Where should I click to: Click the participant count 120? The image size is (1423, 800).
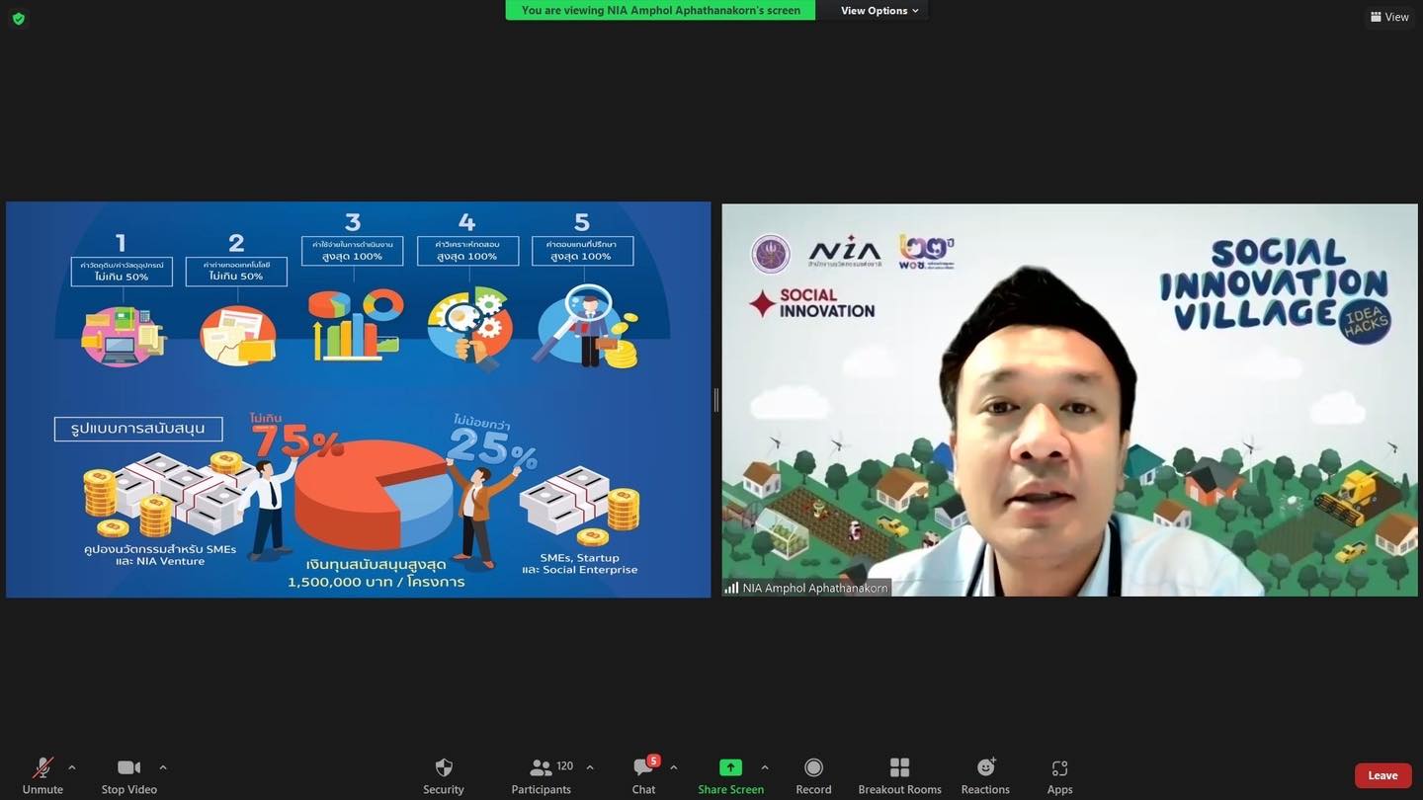tap(565, 765)
